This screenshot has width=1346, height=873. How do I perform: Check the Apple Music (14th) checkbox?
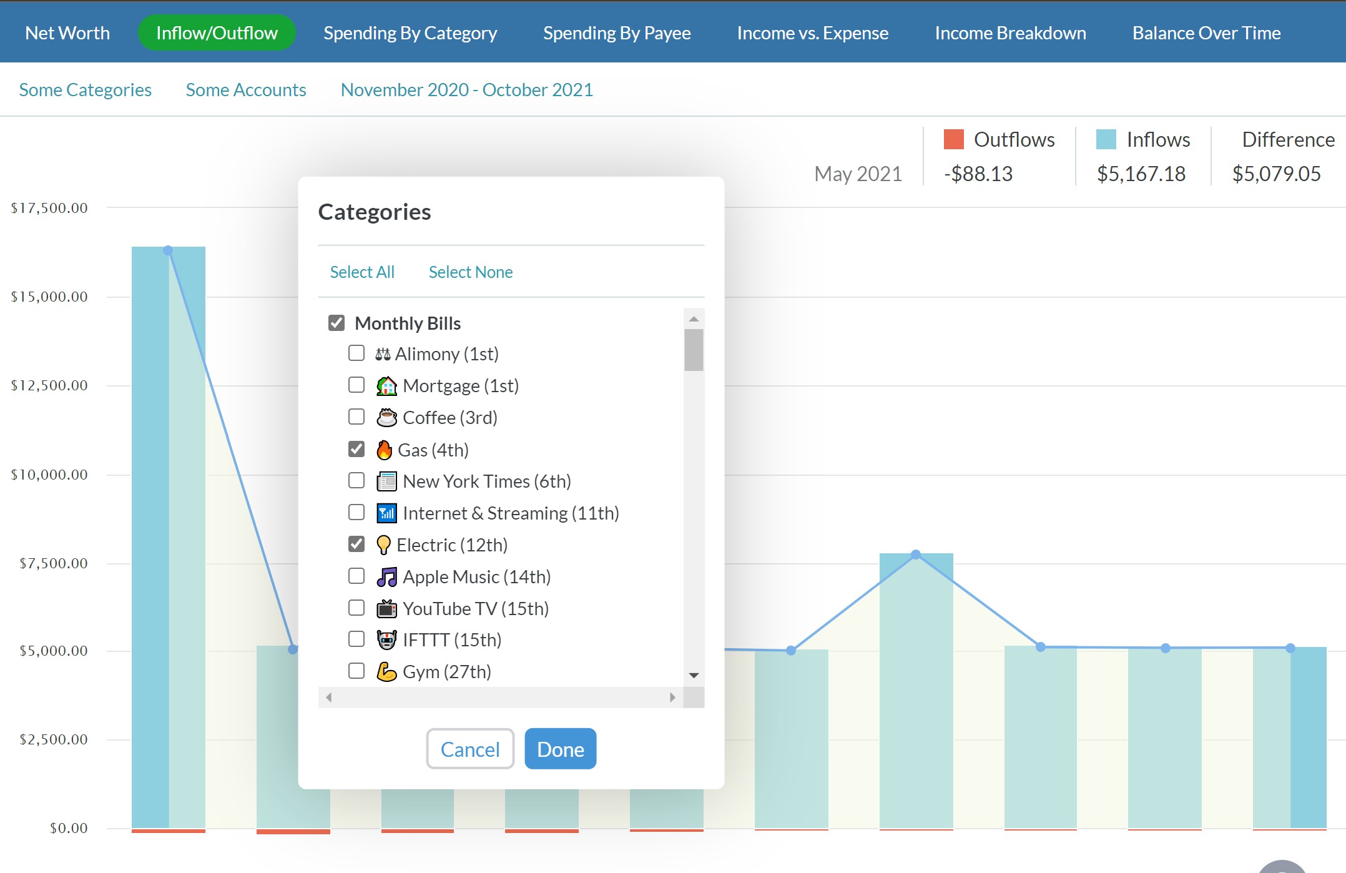[356, 576]
